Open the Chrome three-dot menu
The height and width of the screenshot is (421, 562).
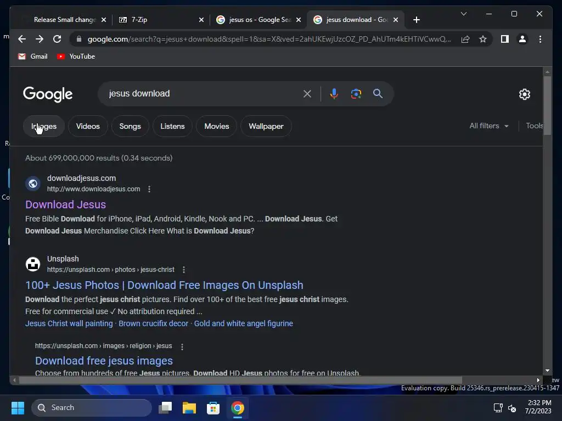coord(540,39)
